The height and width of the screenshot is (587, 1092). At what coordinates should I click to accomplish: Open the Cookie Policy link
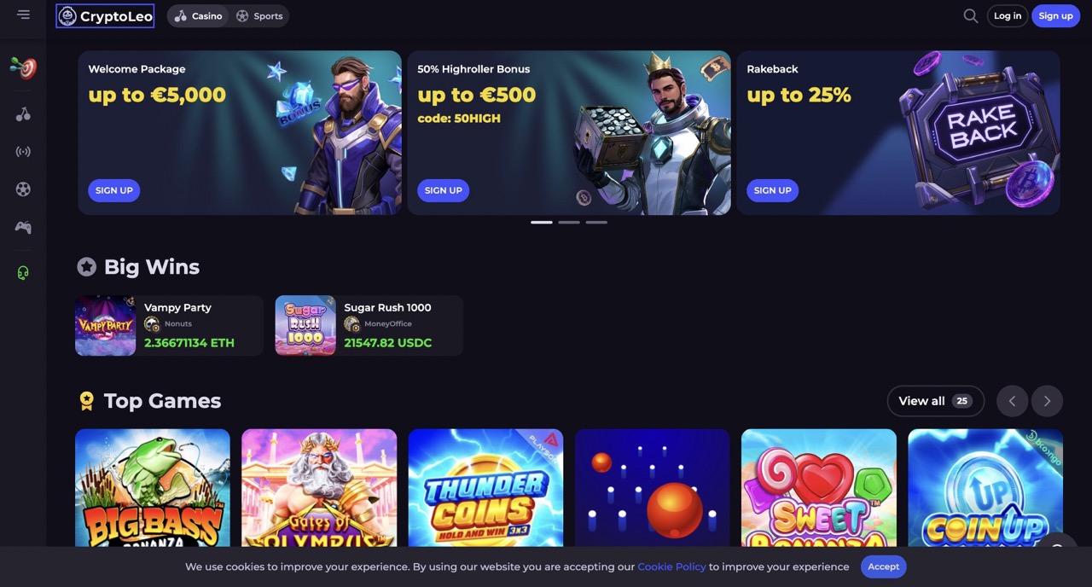click(671, 567)
